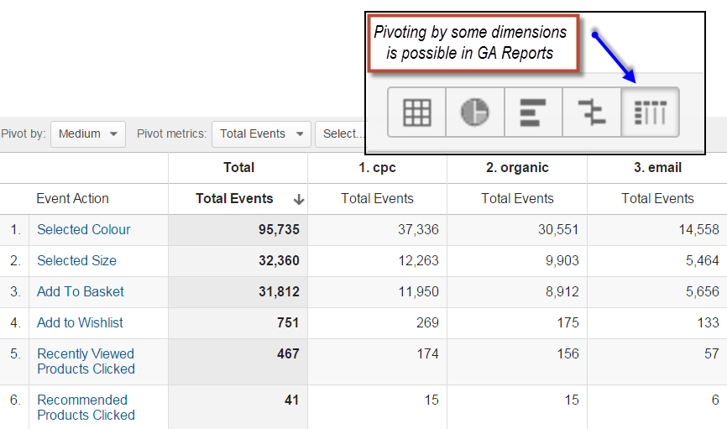Activate the pivot table view icon
This screenshot has height=429, width=727.
650,112
